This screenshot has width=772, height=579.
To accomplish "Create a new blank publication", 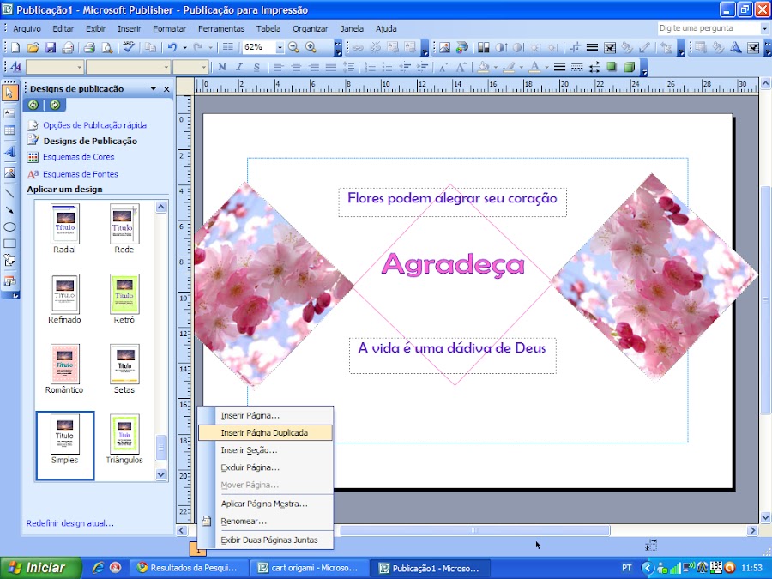I will point(15,48).
